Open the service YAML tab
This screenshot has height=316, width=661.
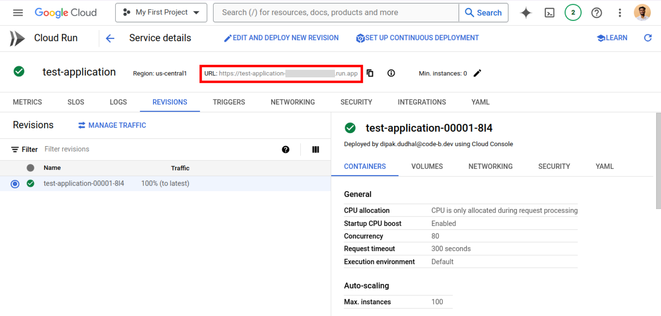tap(480, 102)
